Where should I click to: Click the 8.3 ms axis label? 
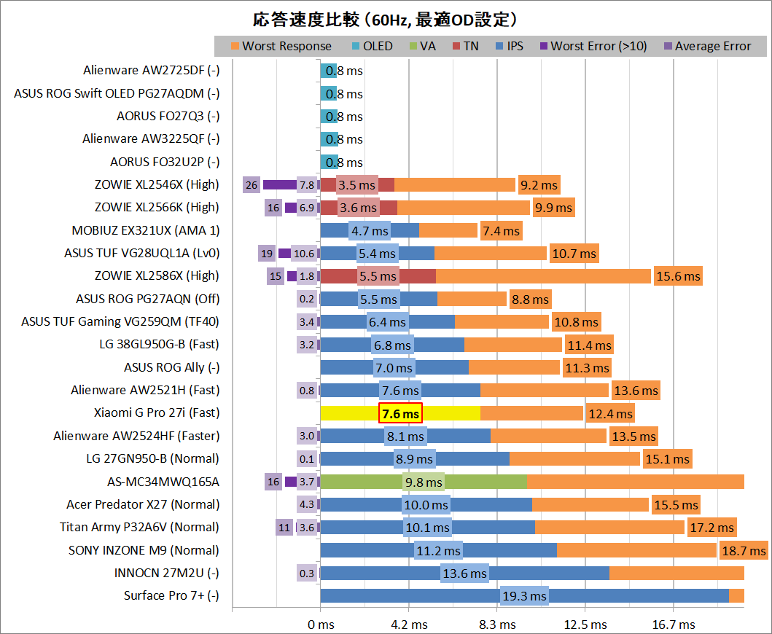[x=497, y=625]
